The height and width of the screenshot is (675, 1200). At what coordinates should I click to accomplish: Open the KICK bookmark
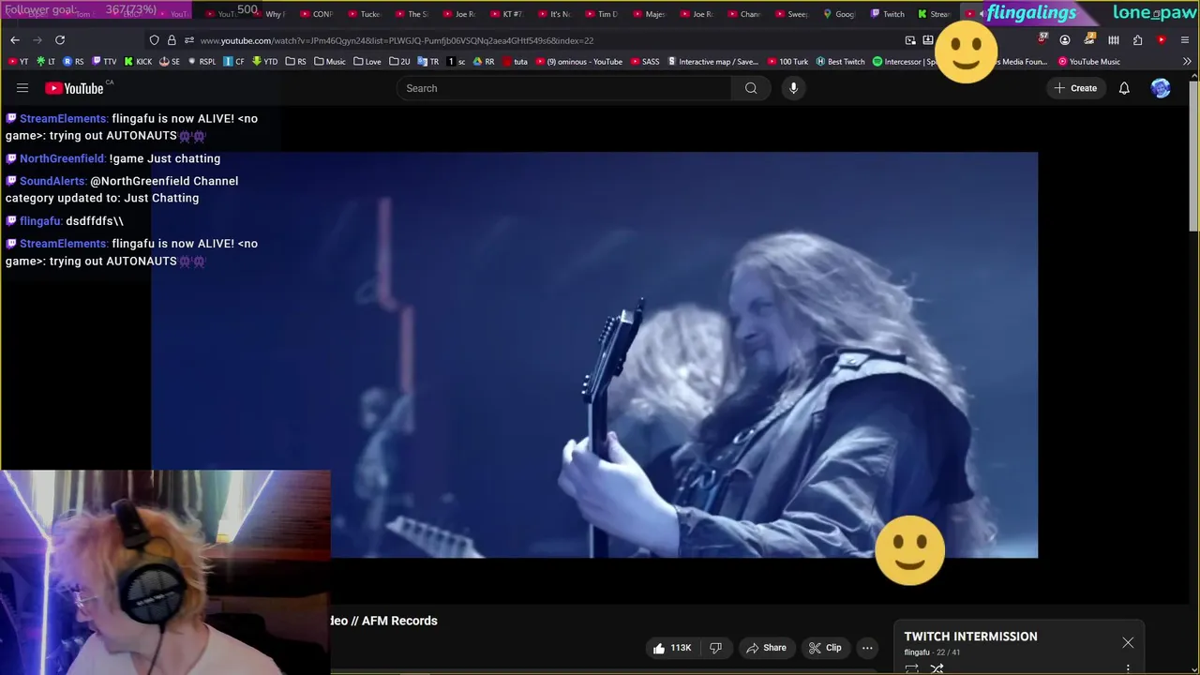[138, 62]
